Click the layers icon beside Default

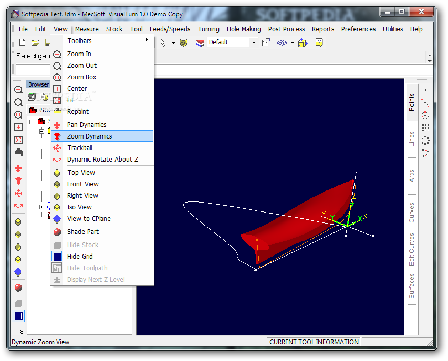tap(200, 43)
